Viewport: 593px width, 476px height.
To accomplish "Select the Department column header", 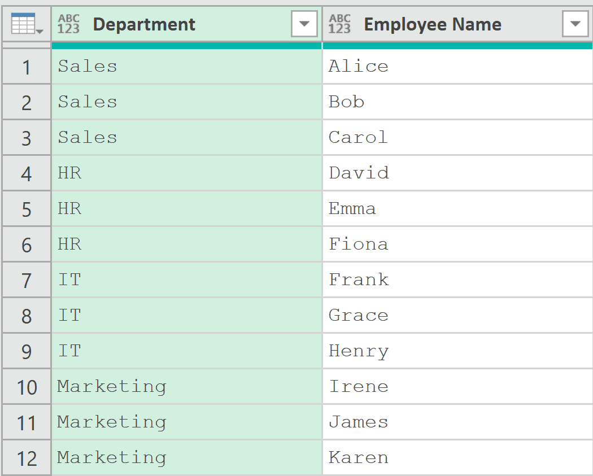I will point(169,23).
